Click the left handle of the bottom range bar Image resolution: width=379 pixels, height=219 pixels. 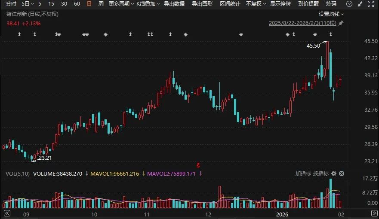point(6,214)
